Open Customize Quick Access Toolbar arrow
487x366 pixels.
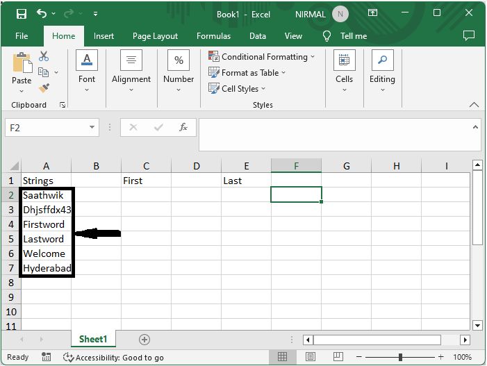tap(95, 14)
